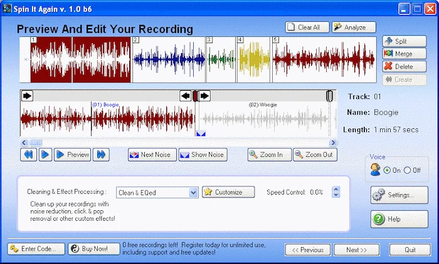This screenshot has height=264, width=439.
Task: Click the (01) Boogie waveform label
Action: (105, 104)
